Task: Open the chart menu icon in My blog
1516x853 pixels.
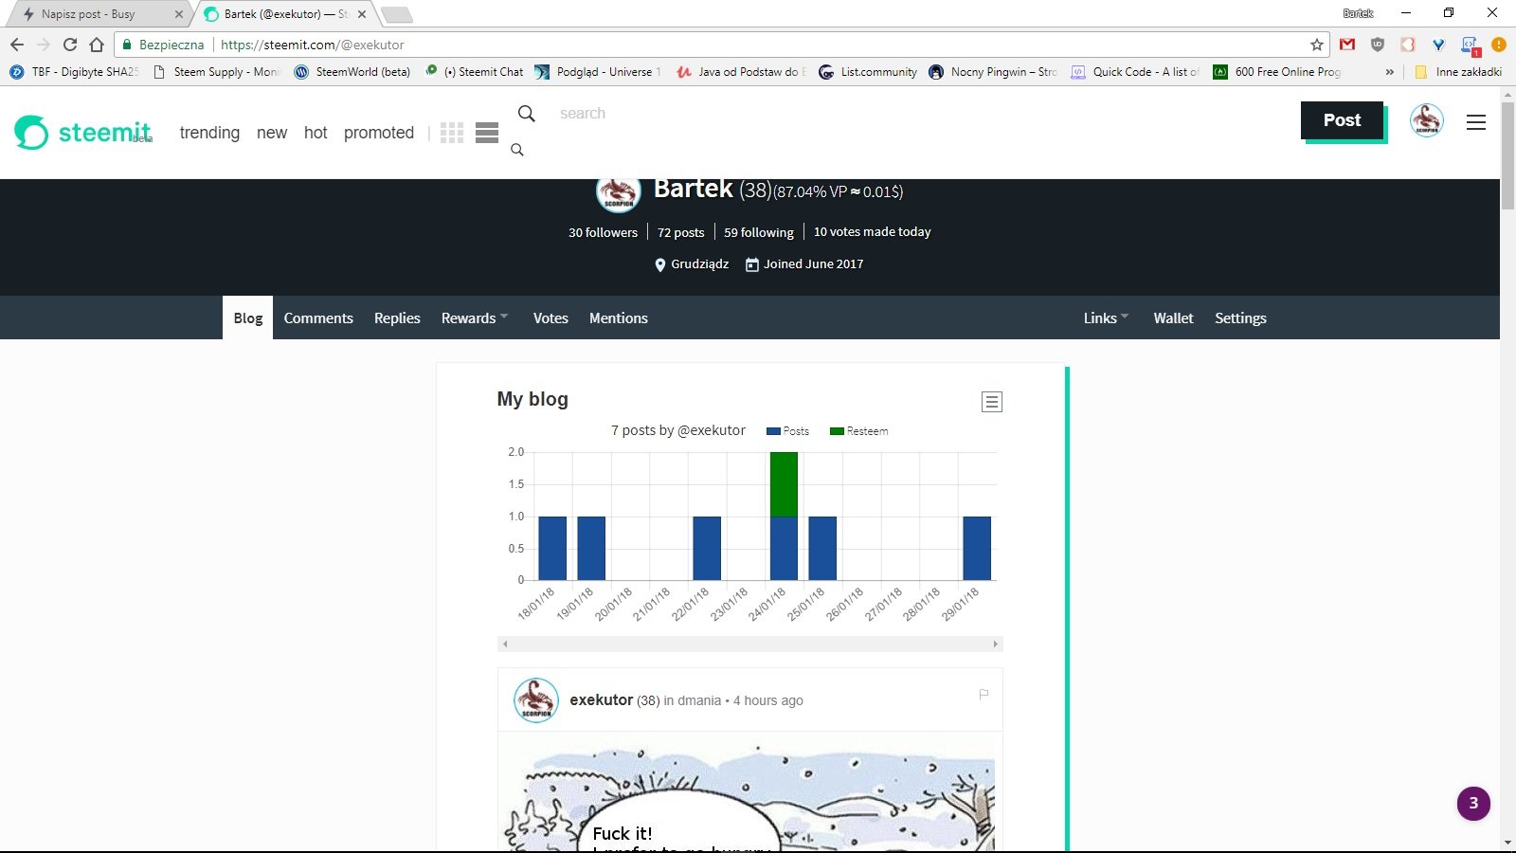Action: click(992, 402)
